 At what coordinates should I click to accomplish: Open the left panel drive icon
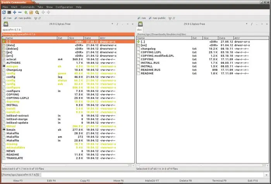(5, 24)
